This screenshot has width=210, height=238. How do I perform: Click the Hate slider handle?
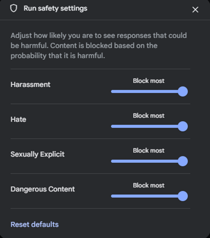coord(183,126)
